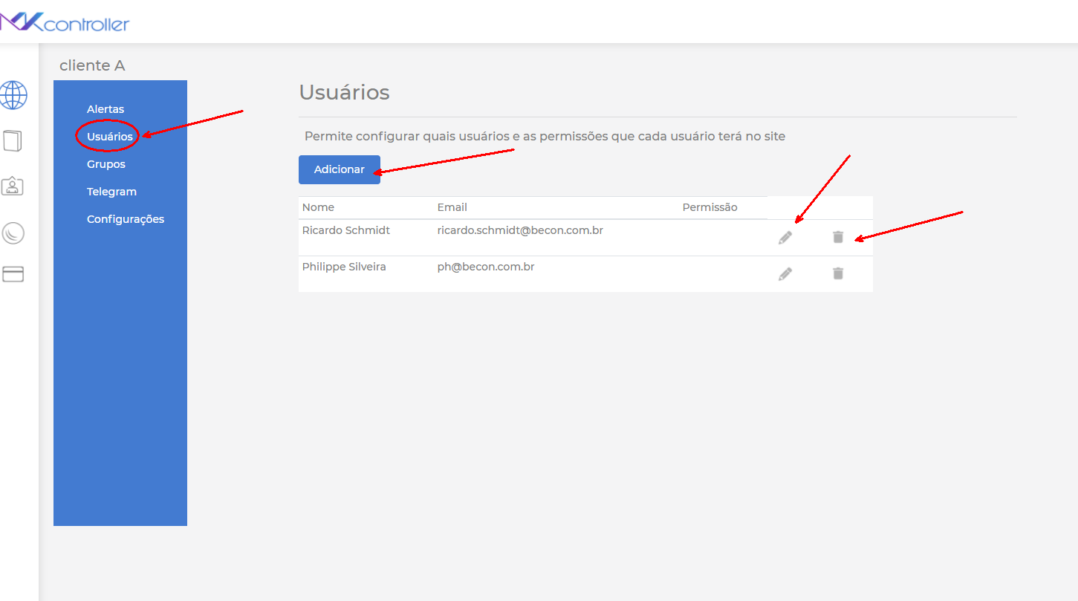The height and width of the screenshot is (601, 1078).
Task: Open the billing card icon in the sidebar
Action: pos(12,274)
